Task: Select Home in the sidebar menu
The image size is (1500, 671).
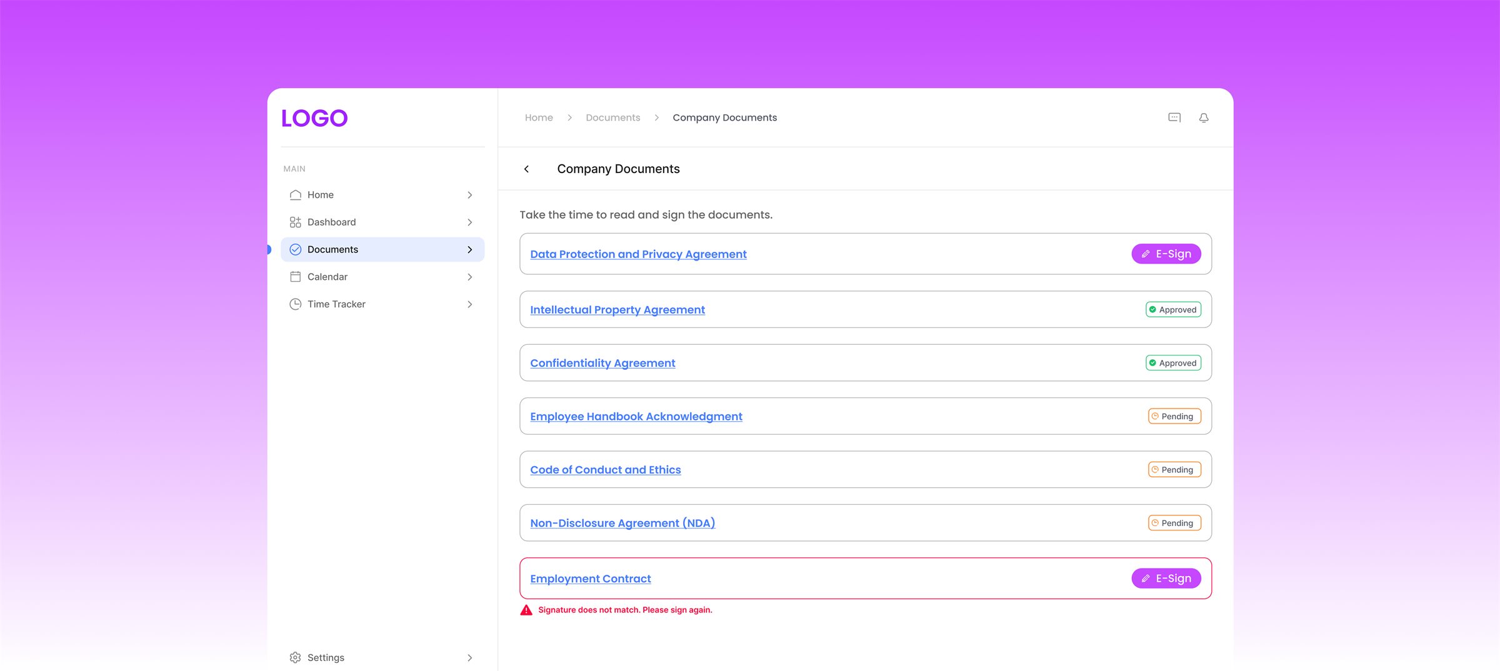Action: pos(382,195)
